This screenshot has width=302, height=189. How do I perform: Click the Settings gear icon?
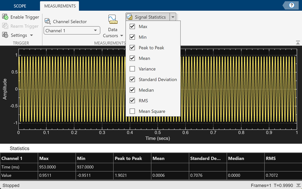pos(5,35)
